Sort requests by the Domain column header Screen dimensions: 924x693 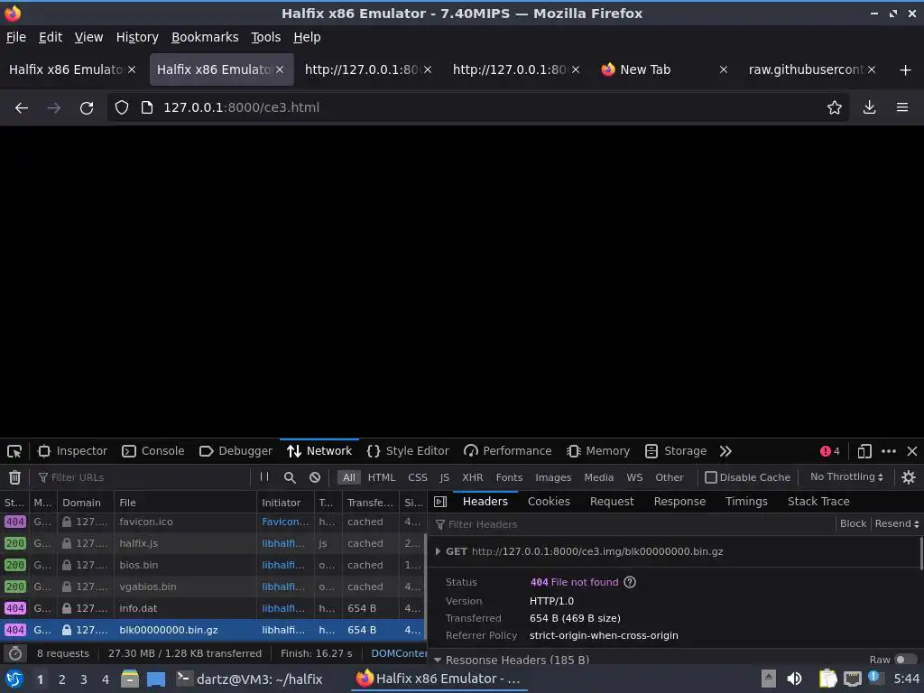point(86,503)
